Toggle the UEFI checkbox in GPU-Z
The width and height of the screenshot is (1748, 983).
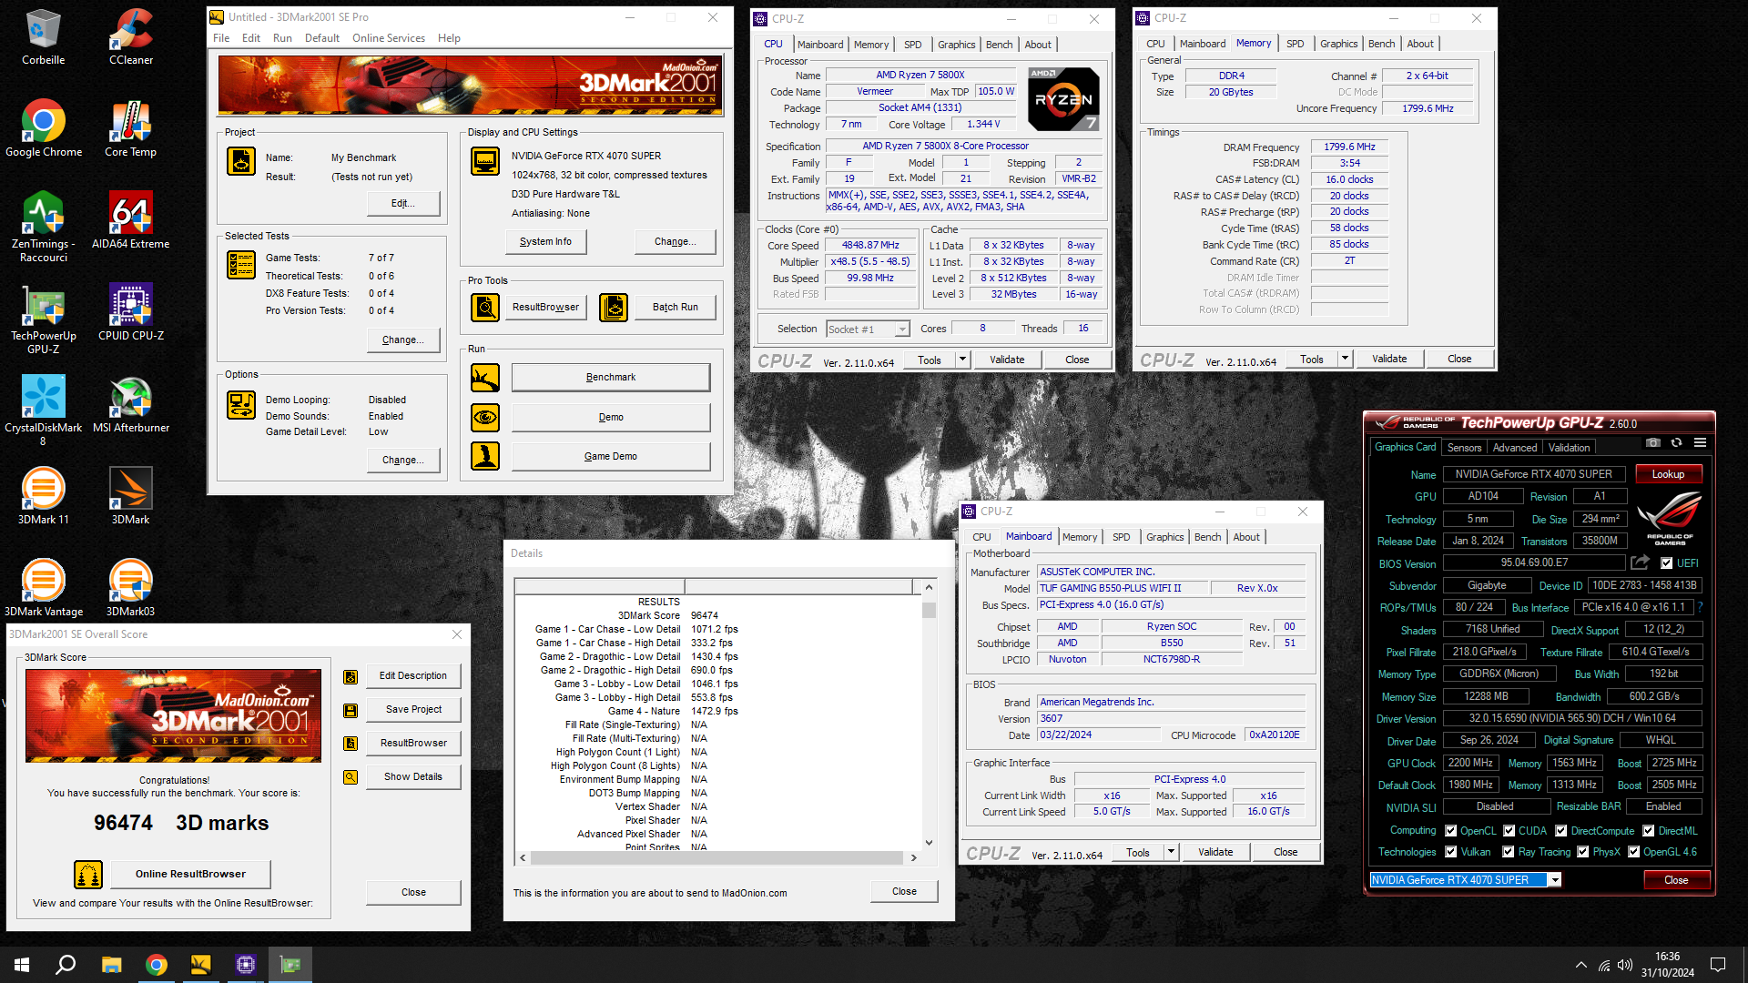[1666, 563]
